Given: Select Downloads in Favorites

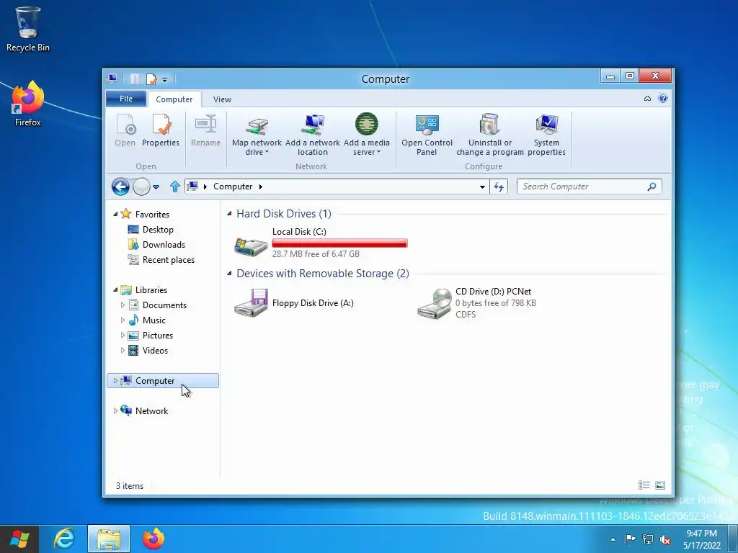Looking at the screenshot, I should click(164, 245).
